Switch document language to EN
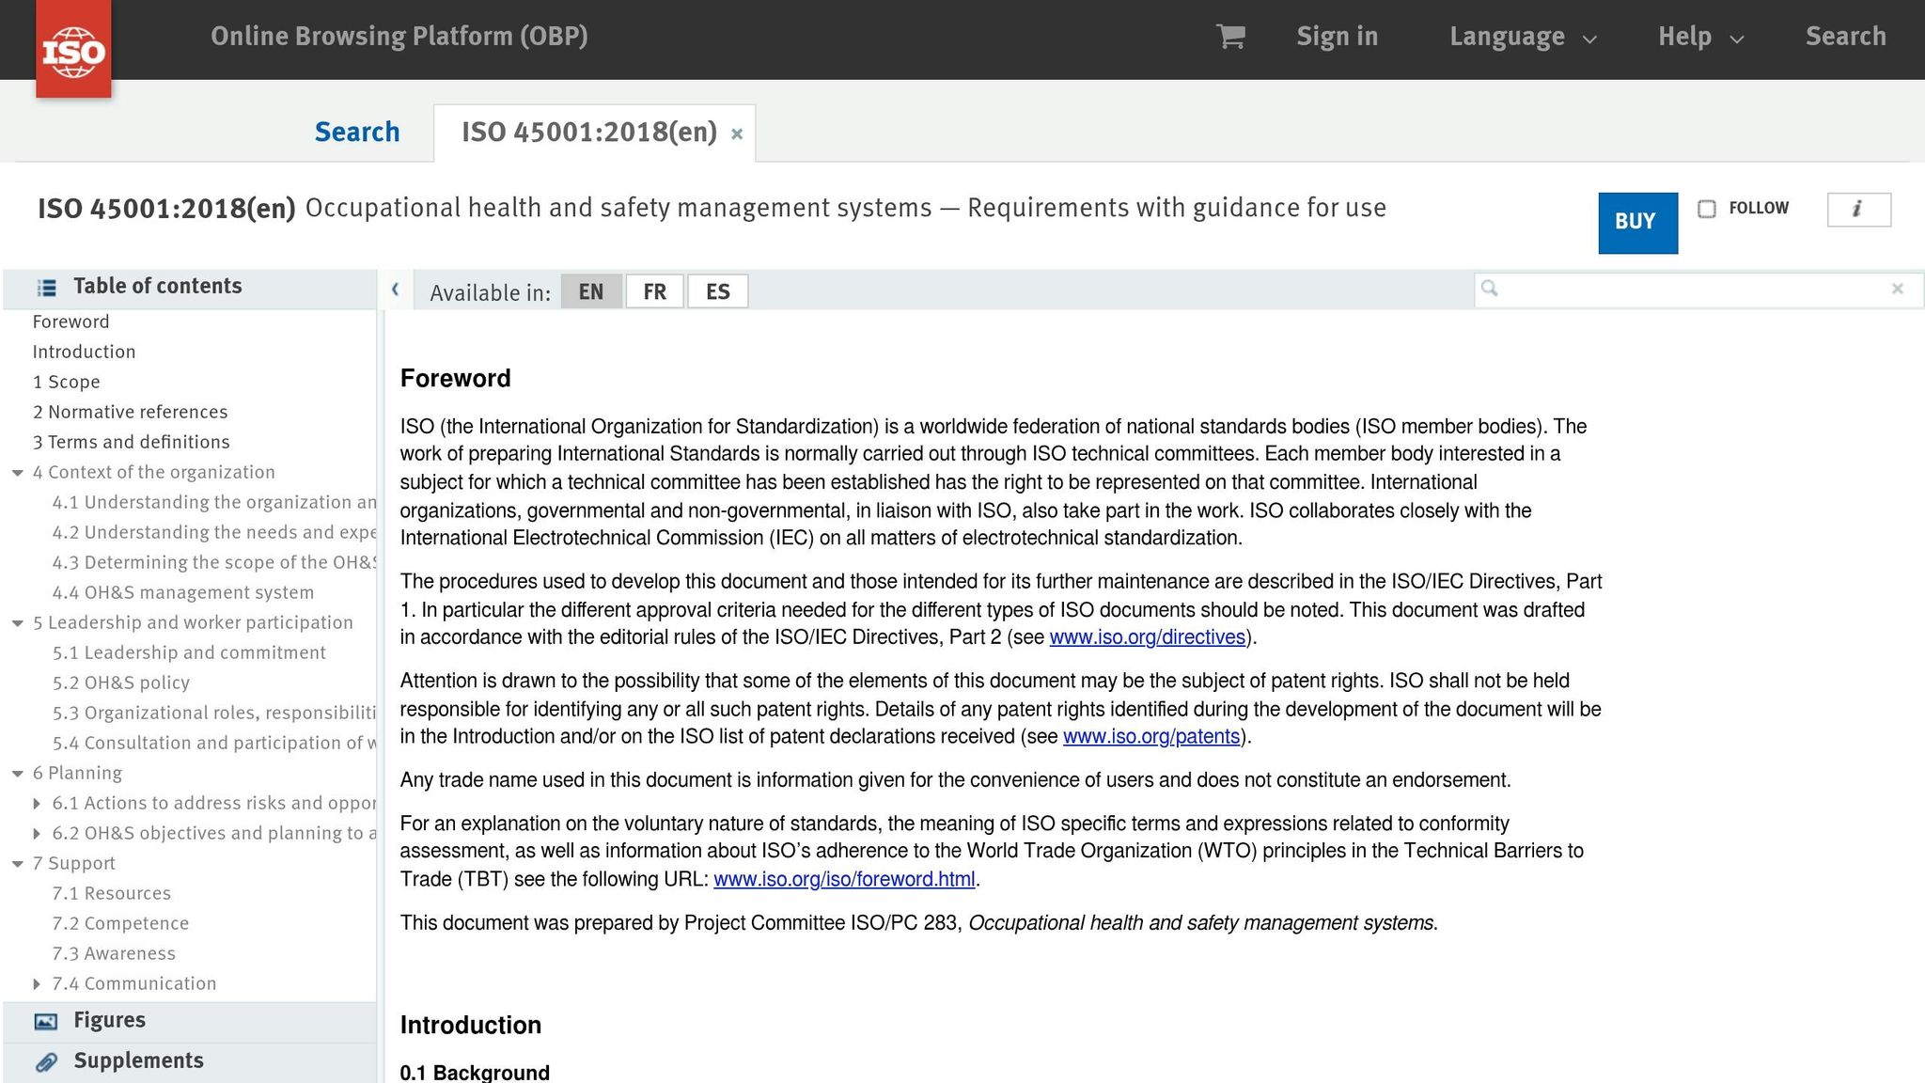1925x1083 pixels. tap(591, 291)
